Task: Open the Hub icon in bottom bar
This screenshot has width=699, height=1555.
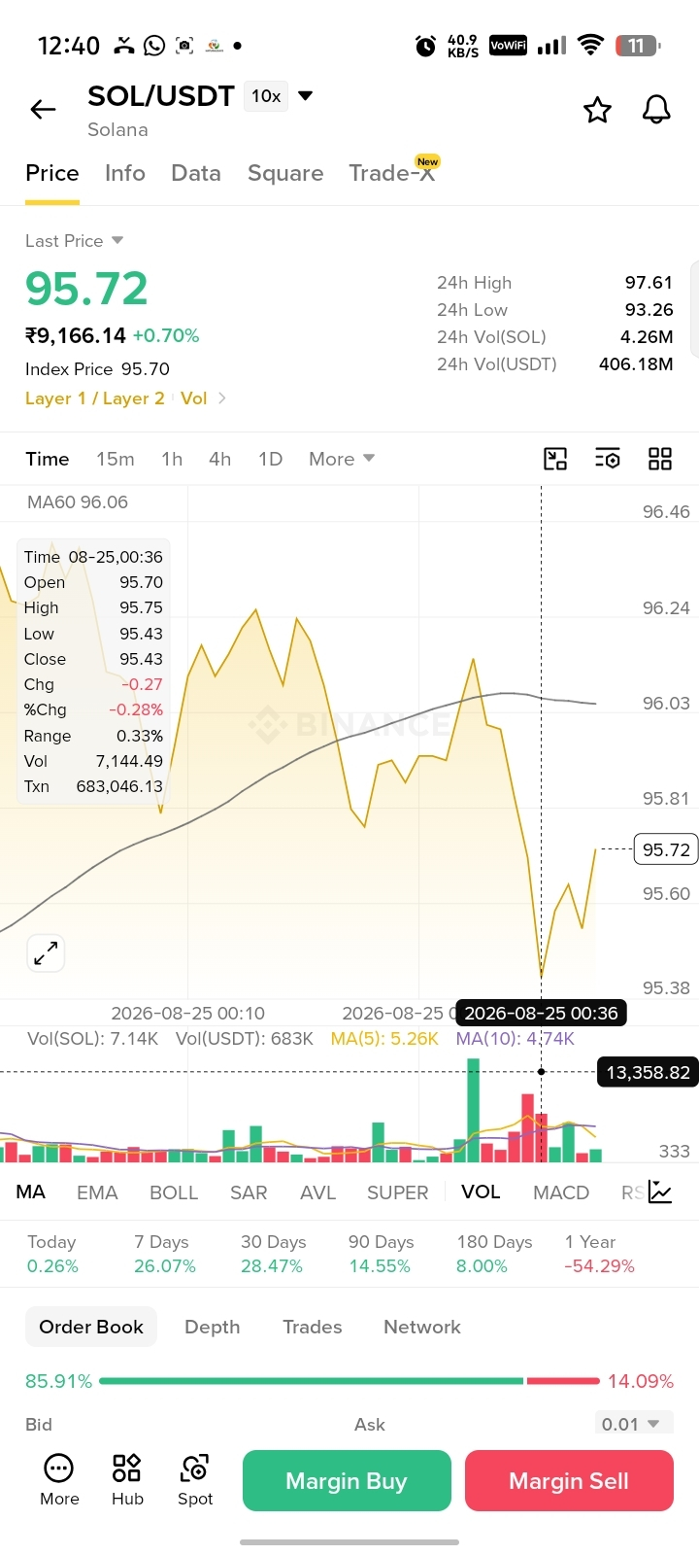Action: tap(127, 1480)
